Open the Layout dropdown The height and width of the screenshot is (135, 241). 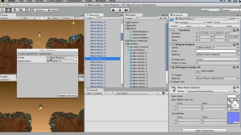pyautogui.click(x=231, y=10)
